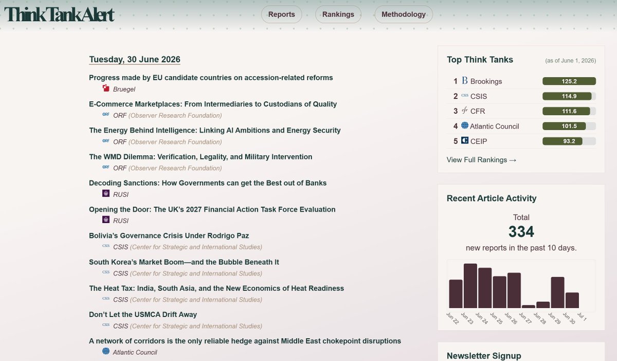This screenshot has width=617, height=361.
Task: Open Don't Let the USMCA Drift Away
Action: click(143, 314)
